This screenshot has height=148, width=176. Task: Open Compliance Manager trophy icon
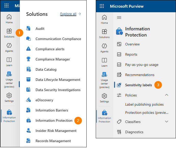[28, 59]
